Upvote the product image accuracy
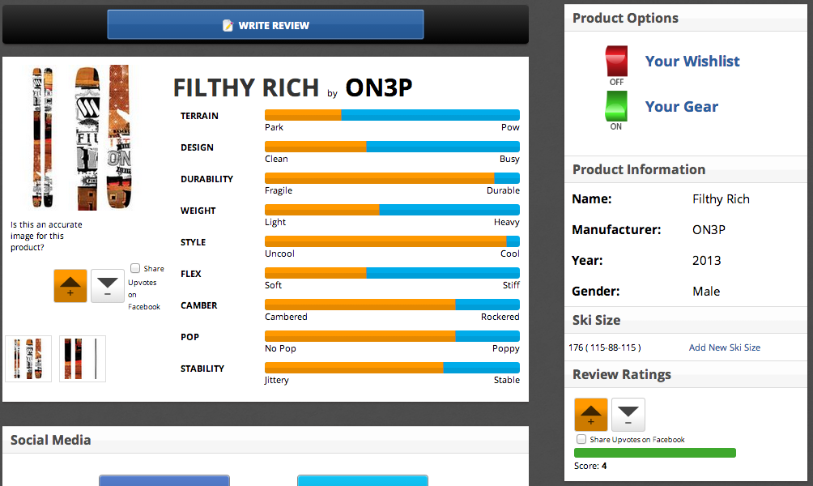Viewport: 813px width, 486px height. tap(70, 286)
